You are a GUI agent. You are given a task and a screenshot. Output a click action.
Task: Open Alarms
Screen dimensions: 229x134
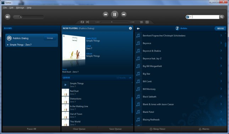204,129
